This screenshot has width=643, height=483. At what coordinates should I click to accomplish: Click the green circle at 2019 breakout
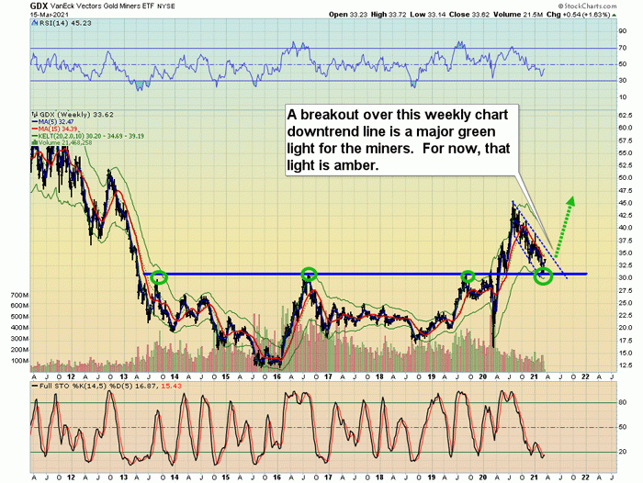pyautogui.click(x=468, y=276)
